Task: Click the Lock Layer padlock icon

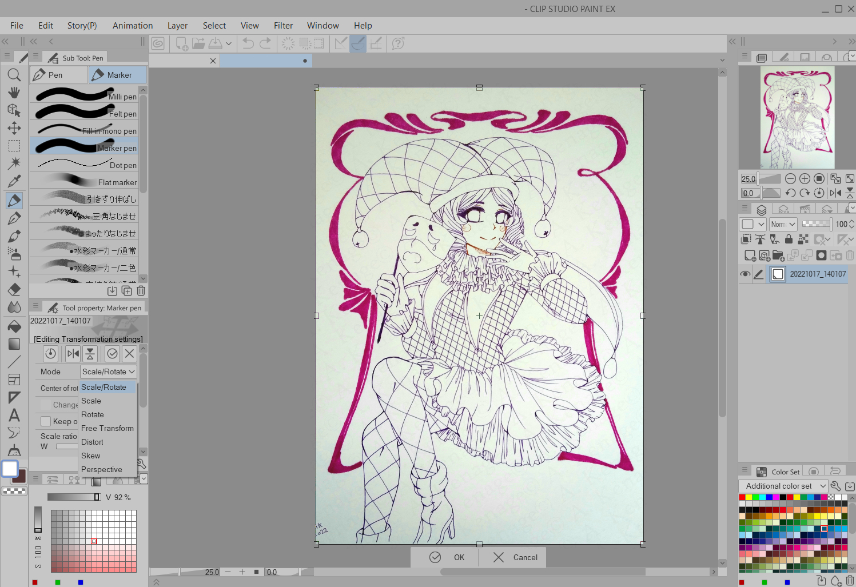Action: (x=789, y=239)
